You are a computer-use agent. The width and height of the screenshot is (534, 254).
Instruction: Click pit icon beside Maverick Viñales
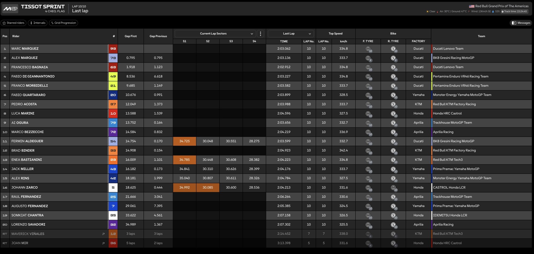pos(103,234)
